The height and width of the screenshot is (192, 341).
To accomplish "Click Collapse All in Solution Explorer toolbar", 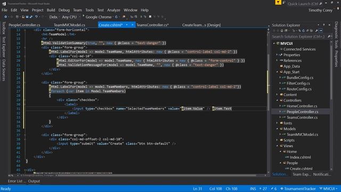I will point(307,31).
